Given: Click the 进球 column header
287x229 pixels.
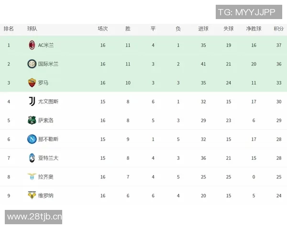Looking at the screenshot, I should (x=203, y=29).
